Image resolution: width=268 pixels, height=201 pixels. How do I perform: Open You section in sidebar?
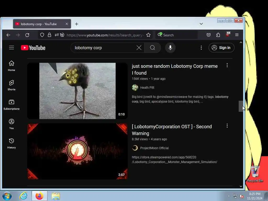pyautogui.click(x=12, y=124)
